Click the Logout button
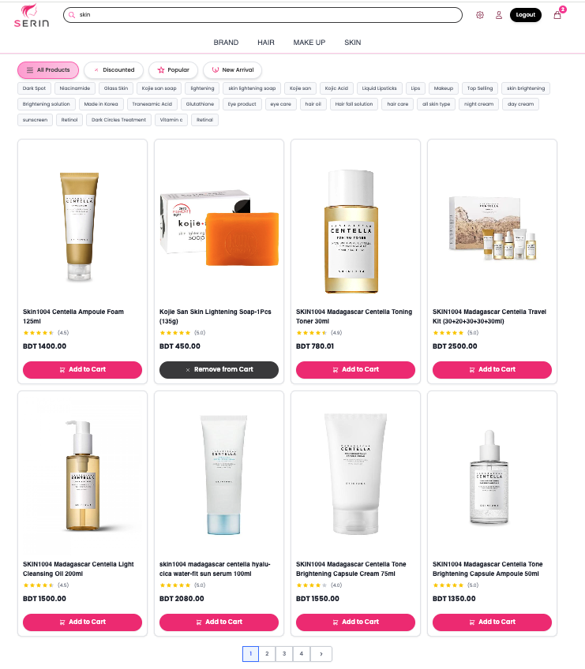This screenshot has width=585, height=669. tap(525, 15)
